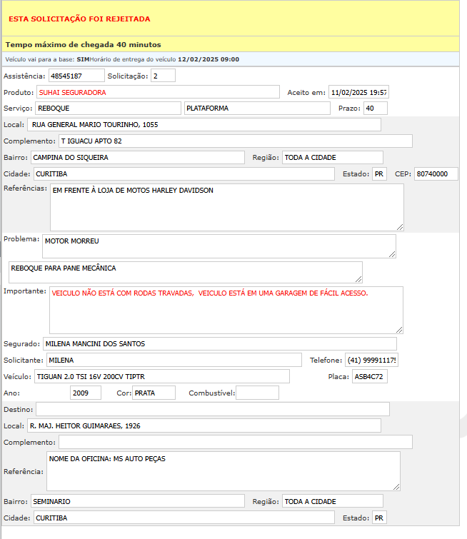Click the RUA GENERAL MARIO TOURINHO address field
This screenshot has width=467, height=539.
click(204, 125)
